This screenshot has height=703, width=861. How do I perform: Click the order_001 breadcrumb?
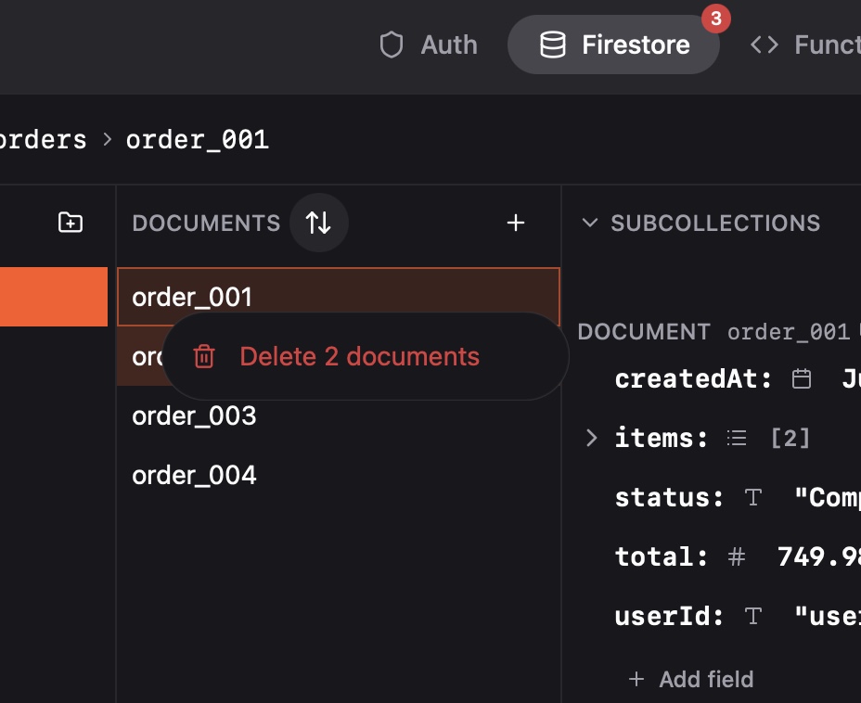[198, 140]
